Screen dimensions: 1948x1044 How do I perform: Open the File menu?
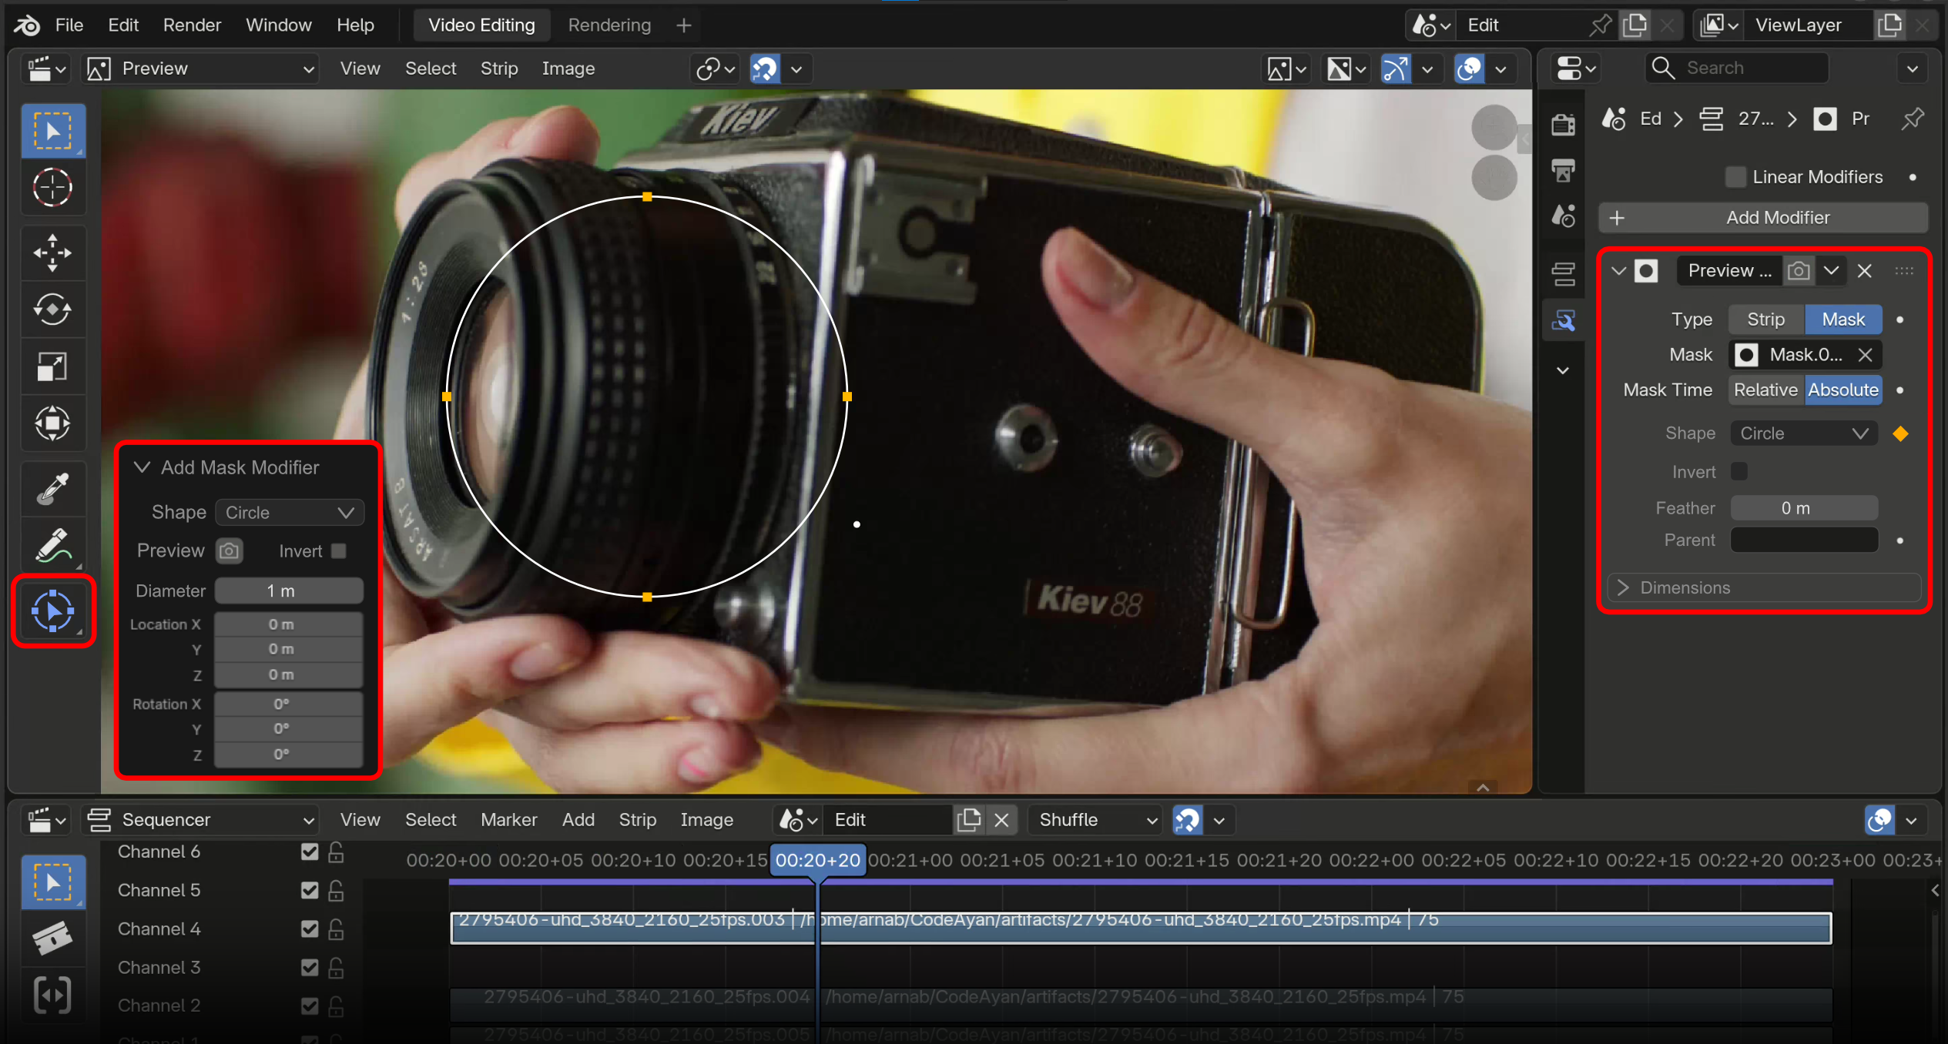[69, 25]
